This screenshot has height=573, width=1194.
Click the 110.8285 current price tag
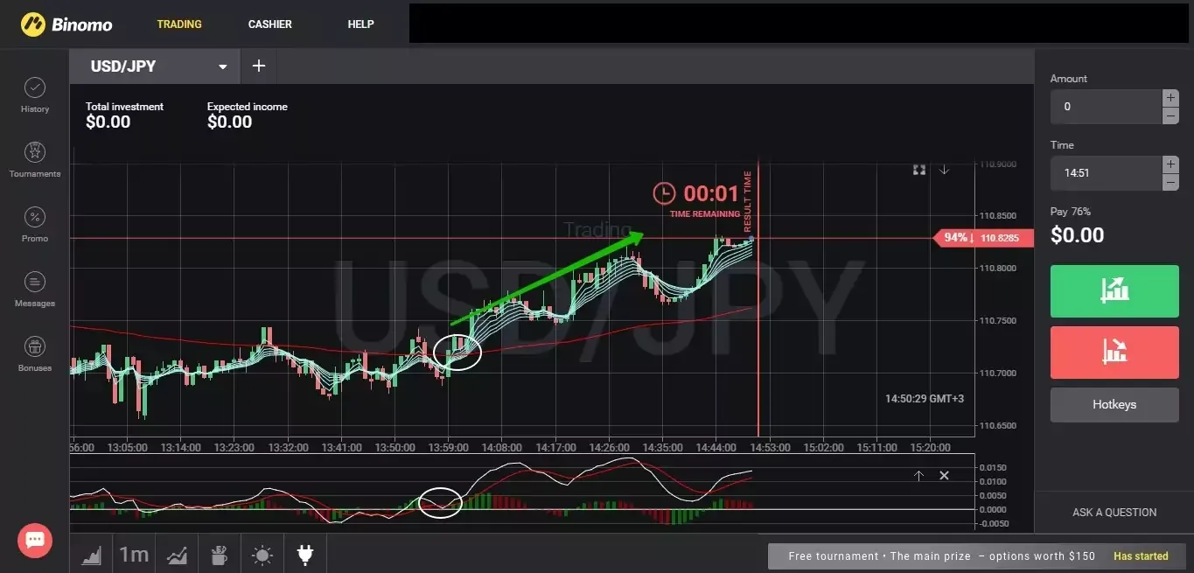click(x=984, y=238)
